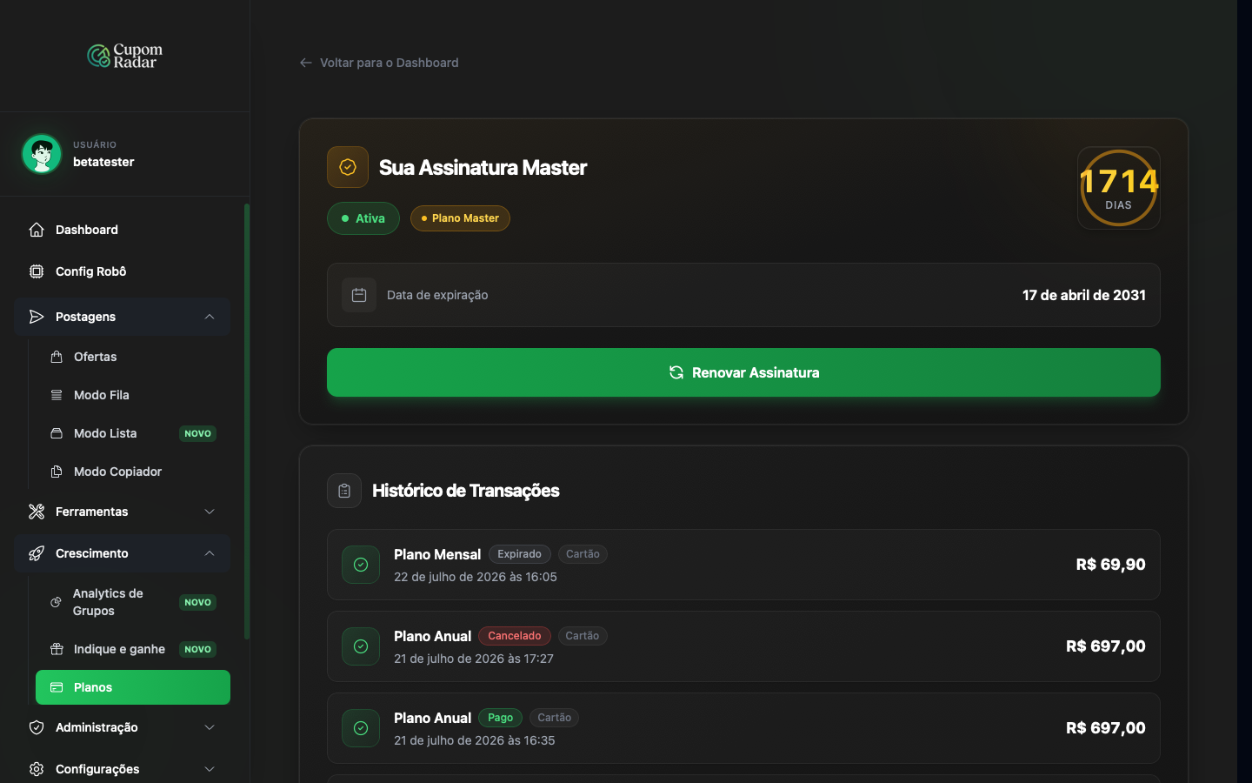Click the R$ 69,90 amount
This screenshot has height=783, width=1252.
[x=1111, y=565]
